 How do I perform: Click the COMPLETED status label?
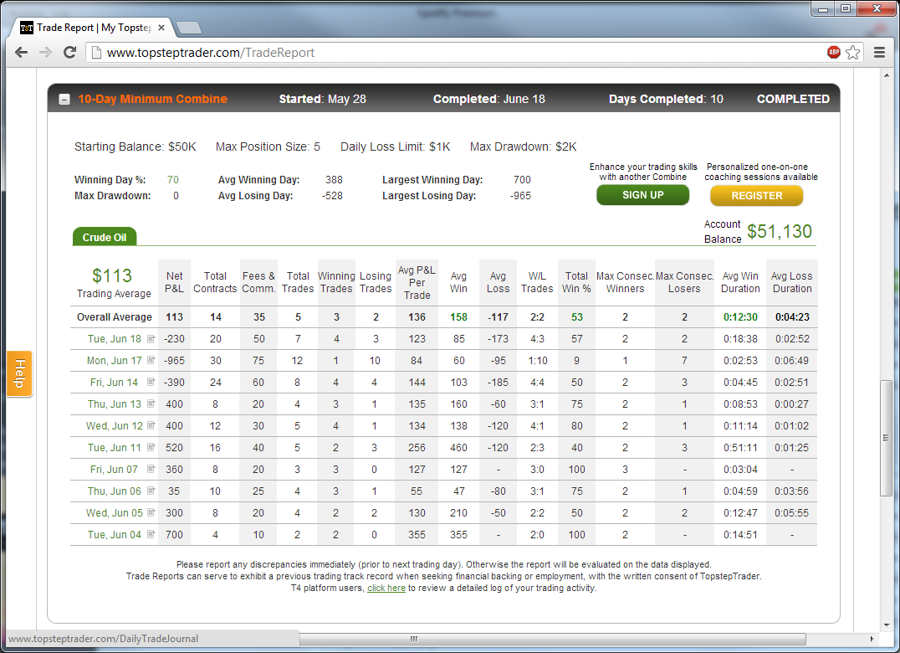pos(793,99)
